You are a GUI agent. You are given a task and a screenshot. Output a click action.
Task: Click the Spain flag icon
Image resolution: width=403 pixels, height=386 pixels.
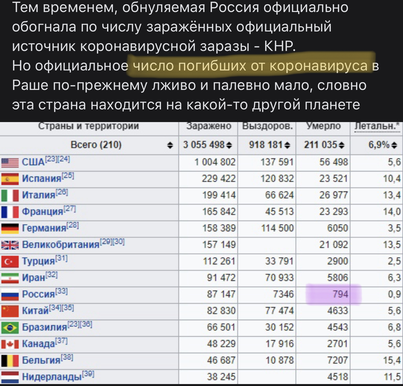click(10, 179)
